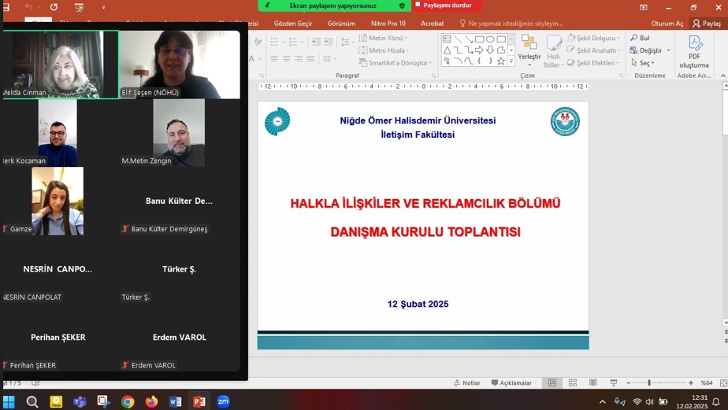Start slideshow from status bar icon

point(613,383)
